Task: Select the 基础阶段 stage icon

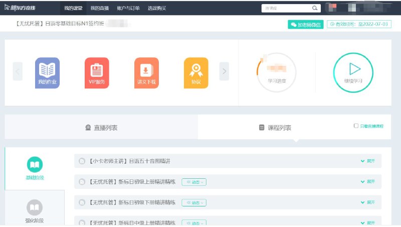Action: click(x=35, y=164)
